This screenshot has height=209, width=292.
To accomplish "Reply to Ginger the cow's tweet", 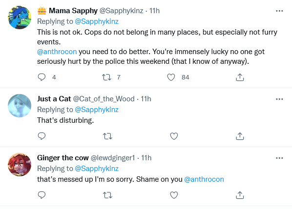I will pyautogui.click(x=42, y=195).
